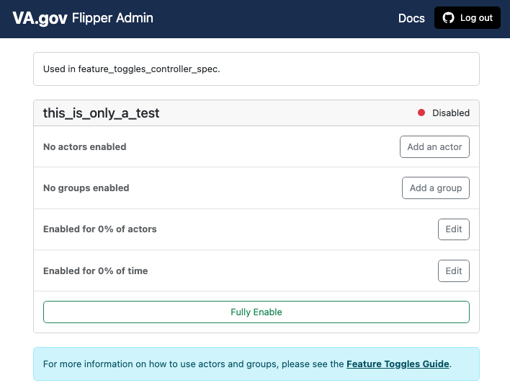
Task: Click the Disabled status label
Action: [x=450, y=113]
